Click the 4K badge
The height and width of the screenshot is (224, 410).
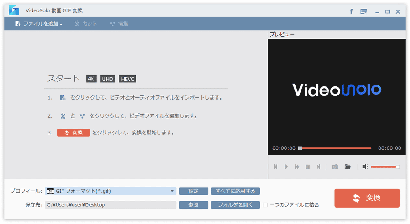91,79
